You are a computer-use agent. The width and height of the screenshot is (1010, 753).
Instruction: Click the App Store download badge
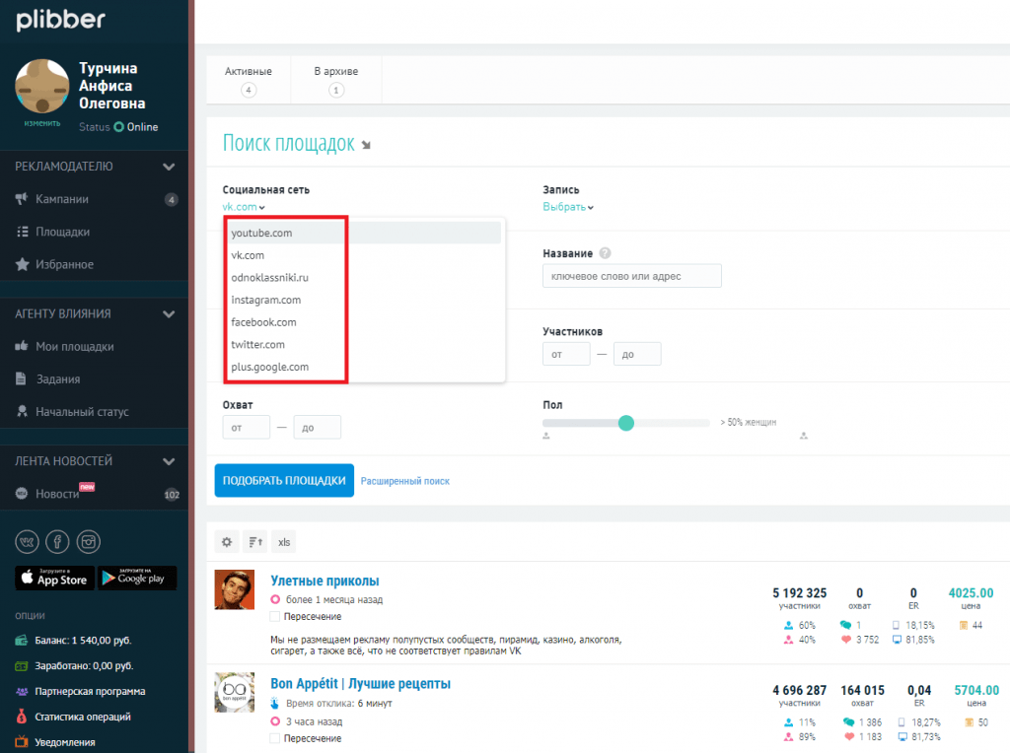click(x=54, y=579)
